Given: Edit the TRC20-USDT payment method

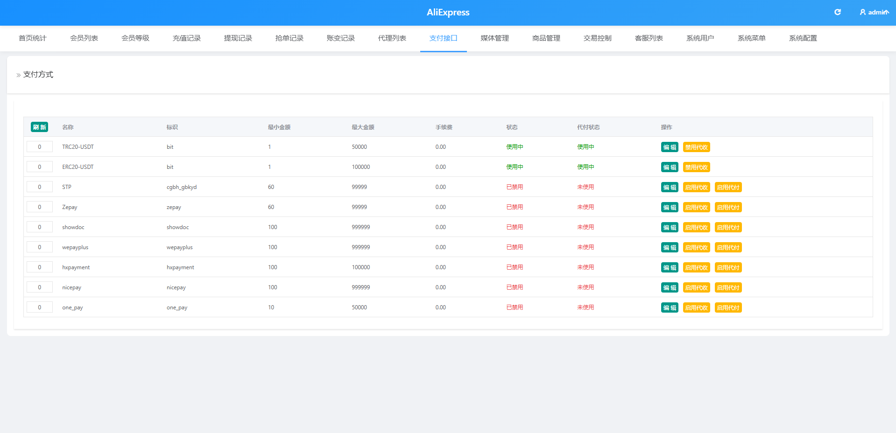Looking at the screenshot, I should point(670,147).
